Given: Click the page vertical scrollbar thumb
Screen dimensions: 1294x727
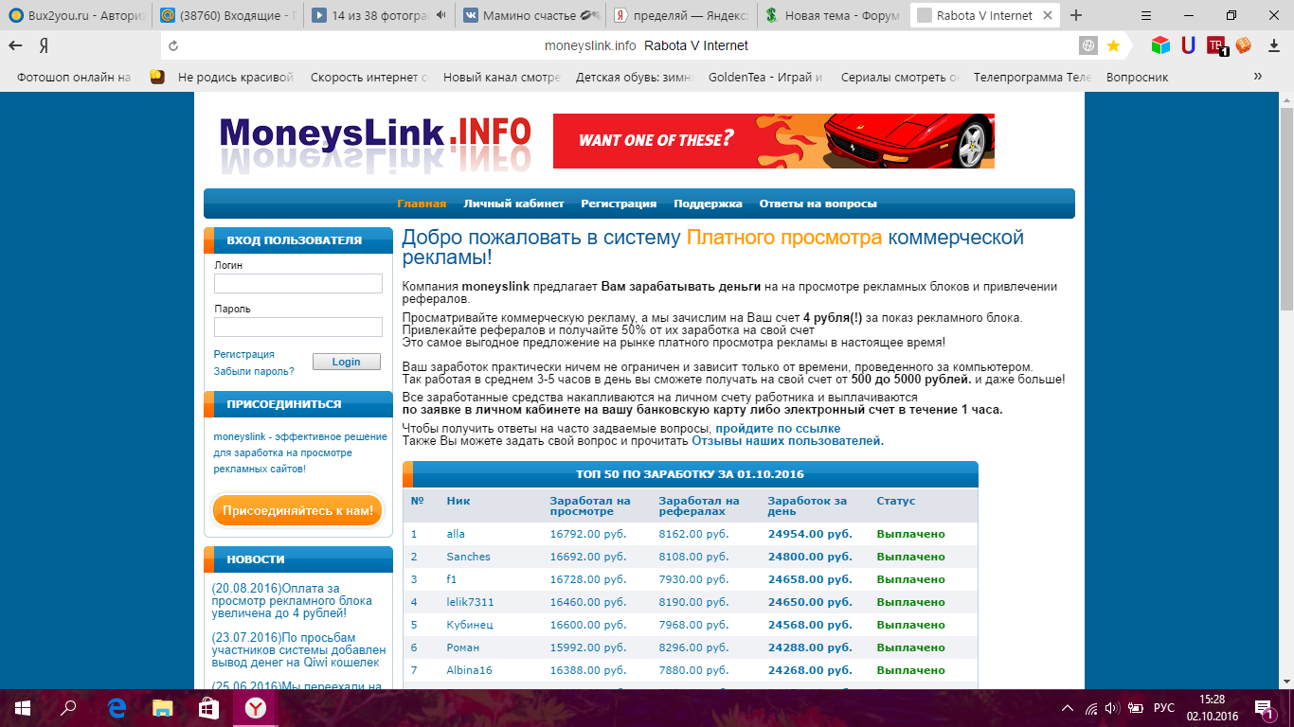Looking at the screenshot, I should point(1286,208).
